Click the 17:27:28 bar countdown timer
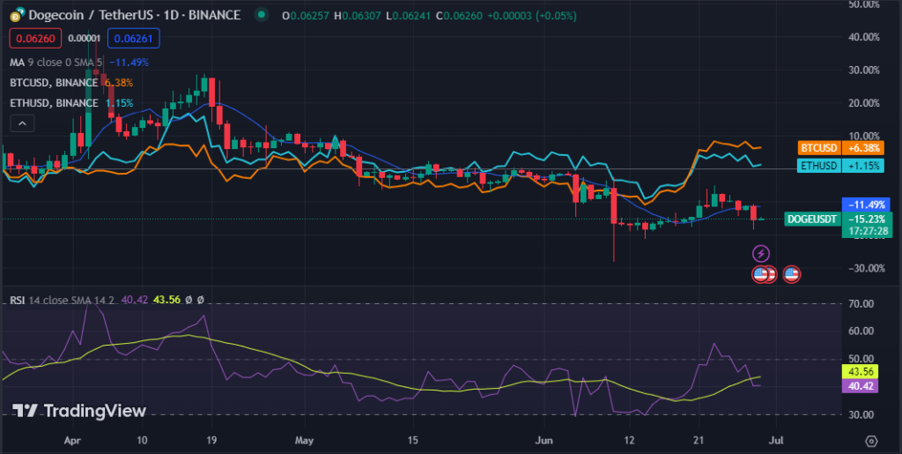 (x=867, y=231)
